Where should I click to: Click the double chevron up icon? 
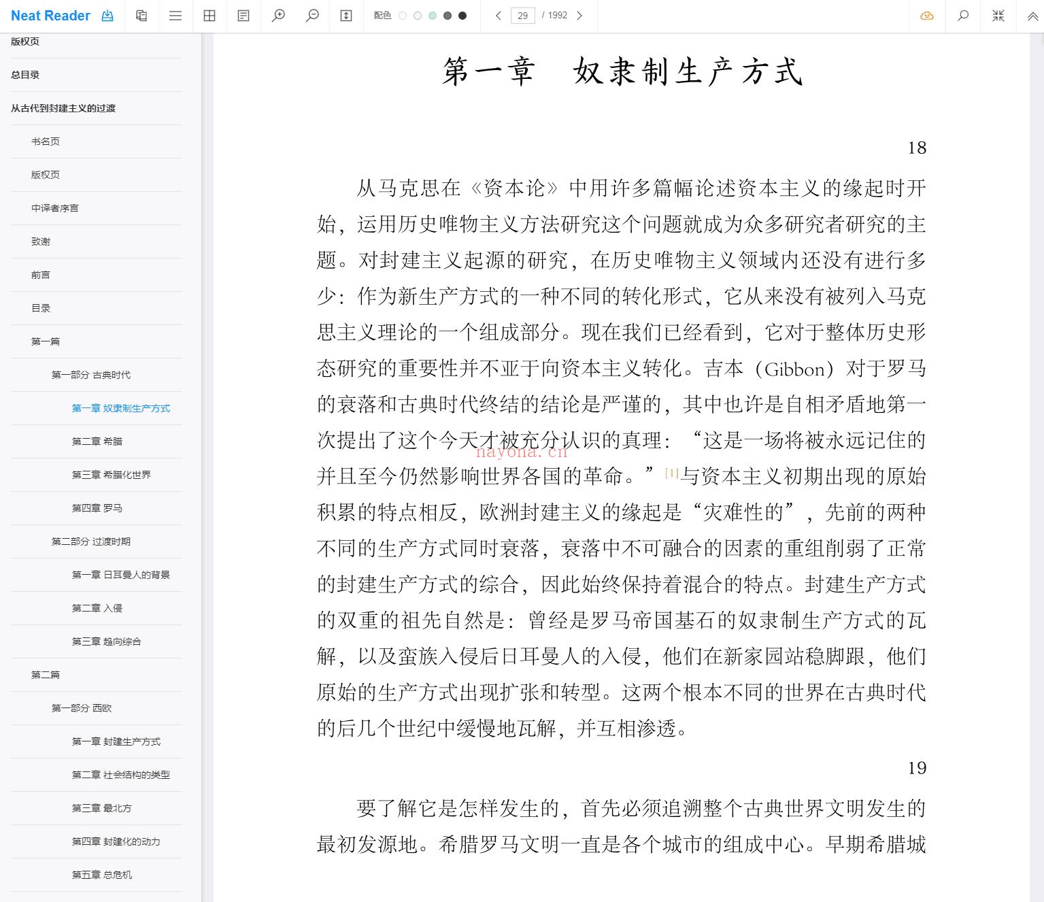click(x=1032, y=16)
